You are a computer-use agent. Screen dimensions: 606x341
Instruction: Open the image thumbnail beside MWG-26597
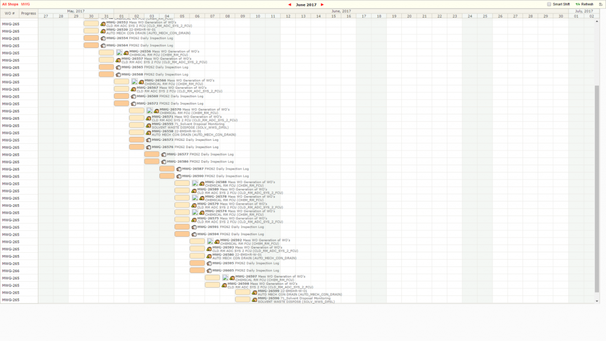coord(225,278)
